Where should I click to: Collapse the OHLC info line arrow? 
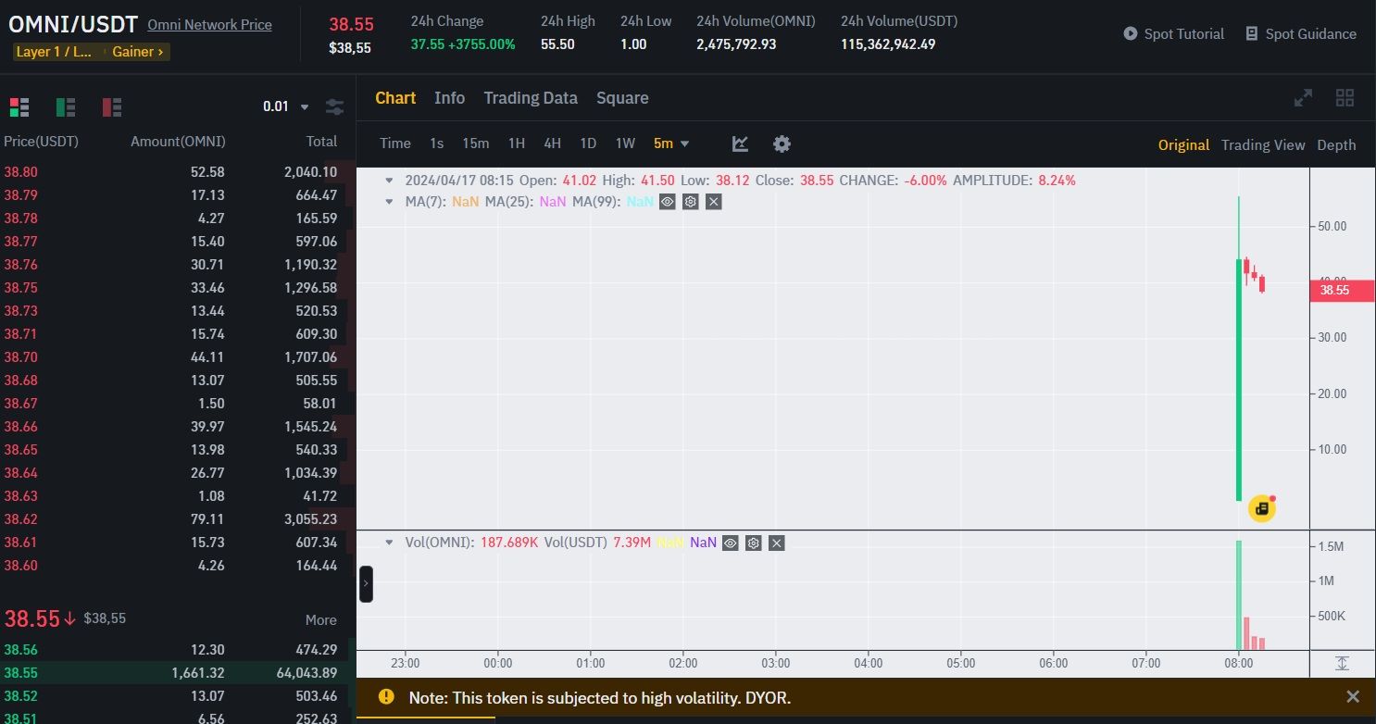390,181
